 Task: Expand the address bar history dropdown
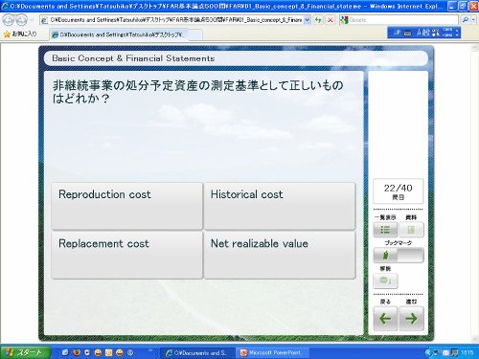click(307, 20)
